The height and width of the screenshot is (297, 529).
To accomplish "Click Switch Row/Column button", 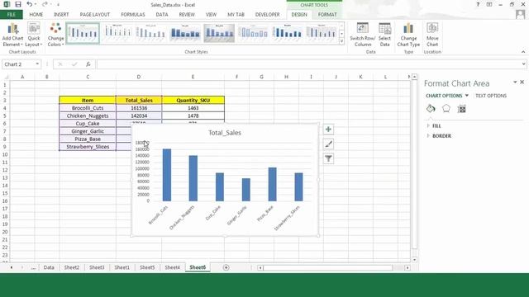I will tap(362, 35).
